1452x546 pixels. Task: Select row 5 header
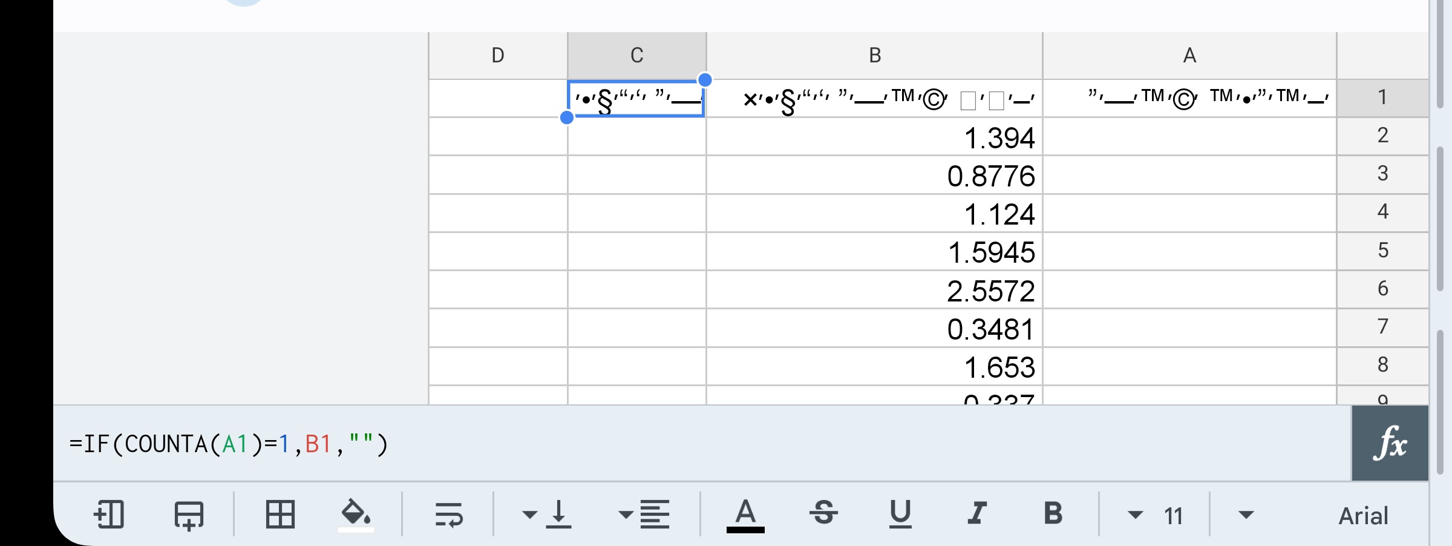[1384, 250]
